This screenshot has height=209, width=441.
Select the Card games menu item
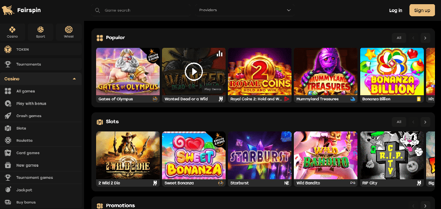41,153
